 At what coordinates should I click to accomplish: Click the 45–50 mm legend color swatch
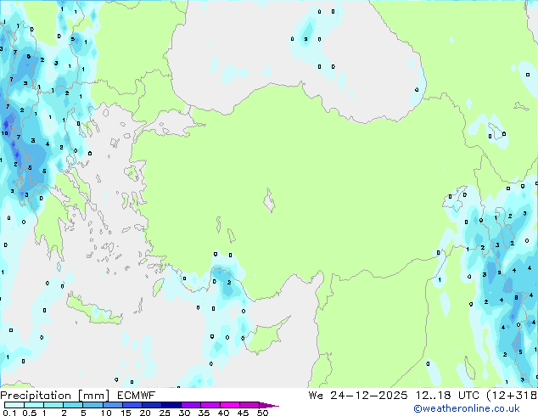(249, 405)
